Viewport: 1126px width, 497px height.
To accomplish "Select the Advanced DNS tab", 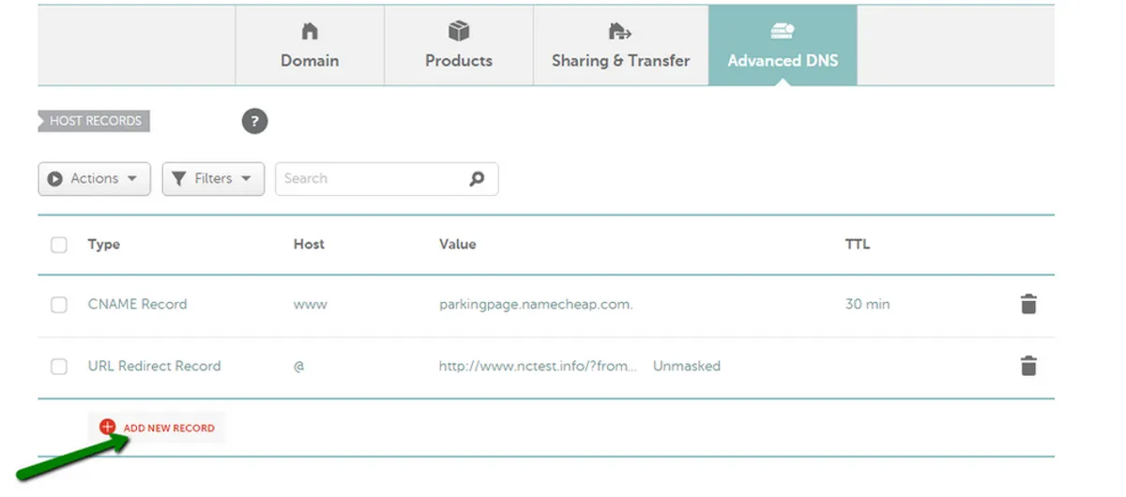I will click(x=783, y=46).
